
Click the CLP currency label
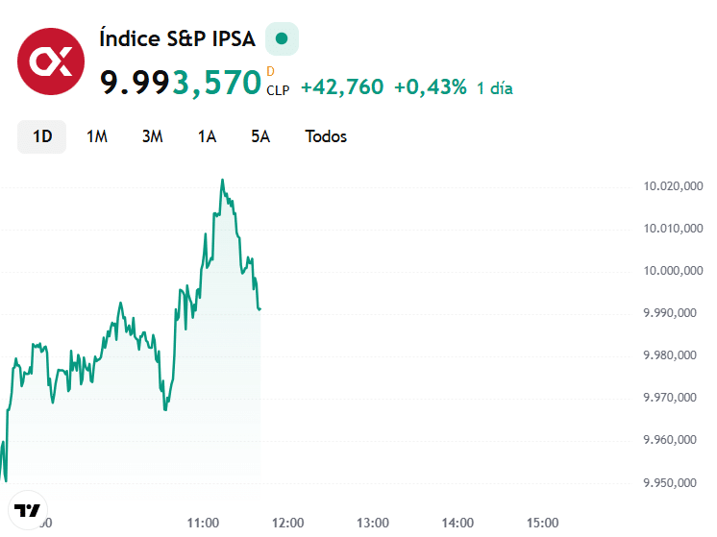pyautogui.click(x=278, y=90)
